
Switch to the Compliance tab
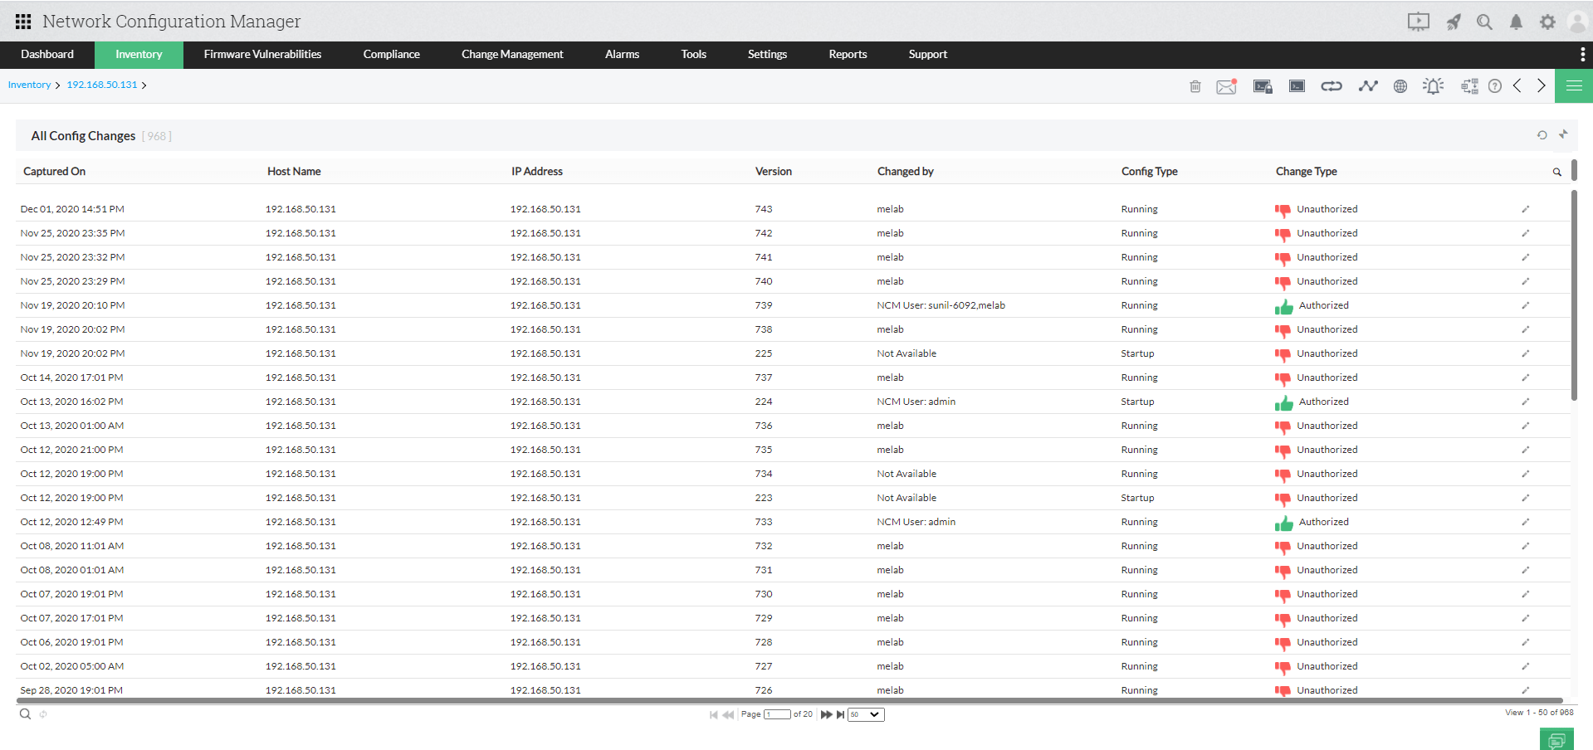[391, 54]
